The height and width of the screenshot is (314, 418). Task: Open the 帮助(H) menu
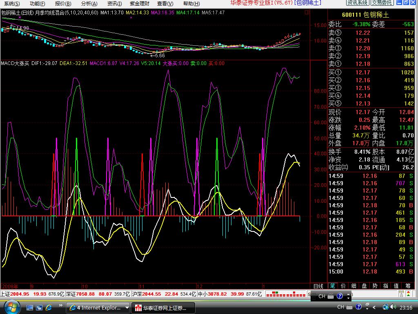(x=191, y=3)
